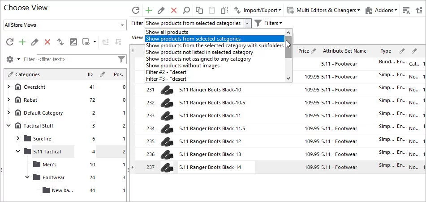Click the copy products icon
The image size is (426, 202).
pos(199,10)
